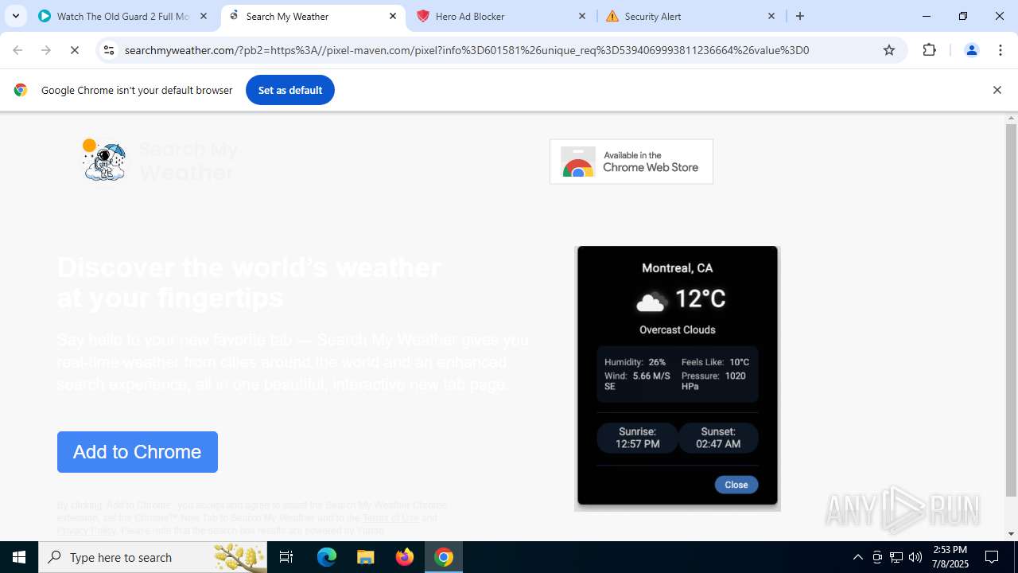Click the taskbar search box
This screenshot has height=573, width=1018.
[153, 557]
